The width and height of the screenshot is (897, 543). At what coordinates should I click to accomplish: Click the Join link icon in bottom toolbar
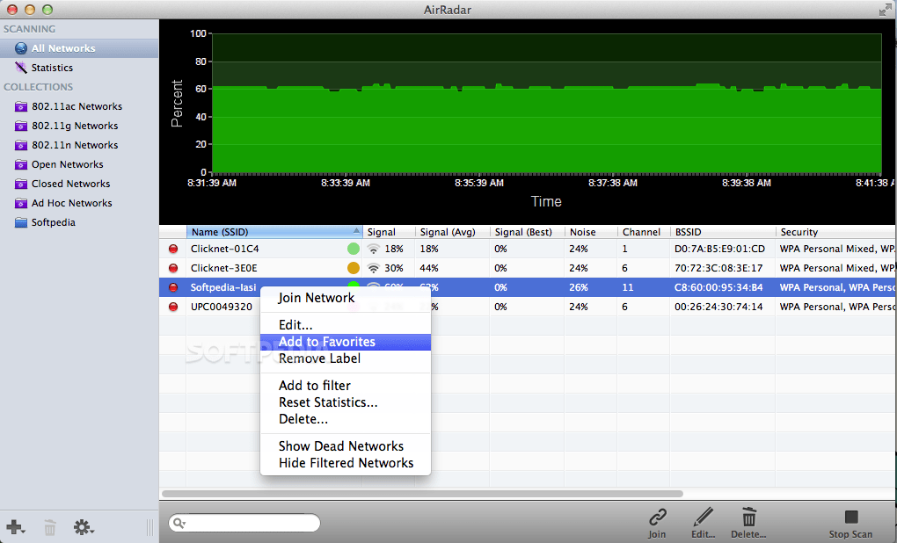(657, 518)
